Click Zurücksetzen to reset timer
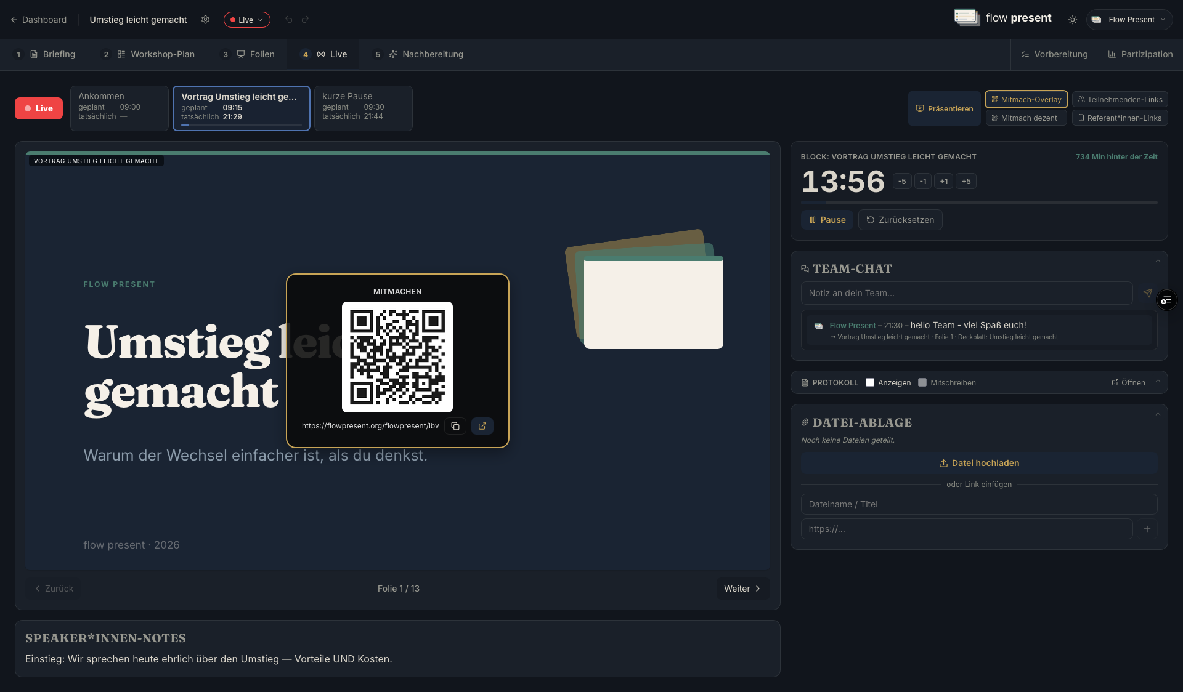Viewport: 1183px width, 692px height. coord(900,220)
